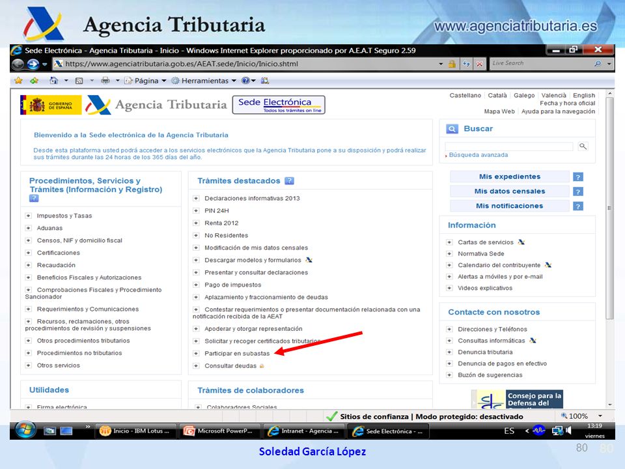Click the security padlock icon in address bar

coord(452,64)
